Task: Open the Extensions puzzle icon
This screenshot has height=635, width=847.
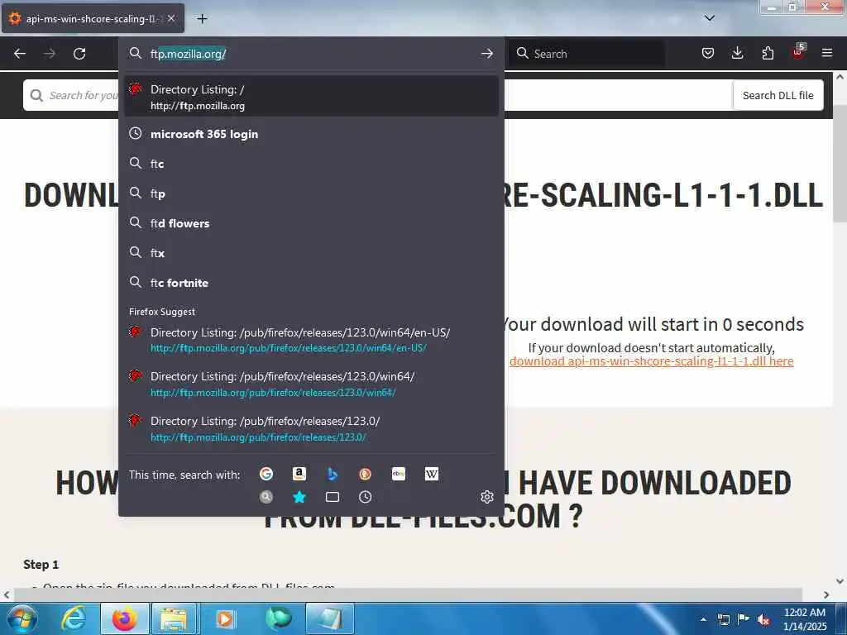Action: pos(768,53)
